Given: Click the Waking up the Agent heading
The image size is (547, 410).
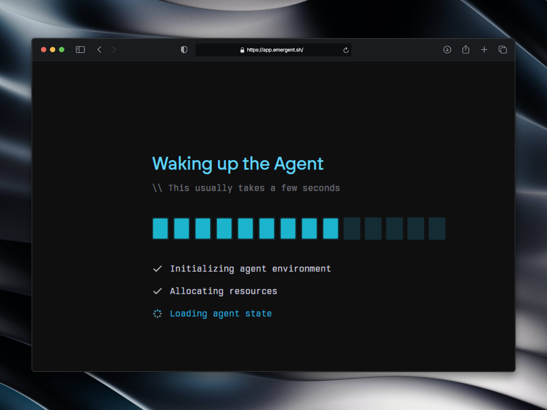Looking at the screenshot, I should tap(238, 164).
